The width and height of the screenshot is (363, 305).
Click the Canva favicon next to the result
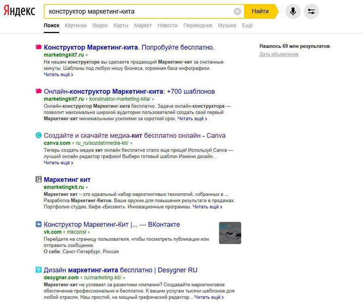tap(39, 136)
